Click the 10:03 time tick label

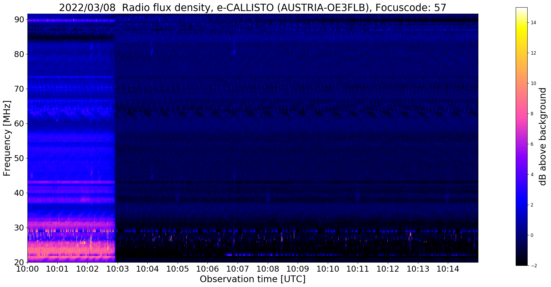coord(117,268)
